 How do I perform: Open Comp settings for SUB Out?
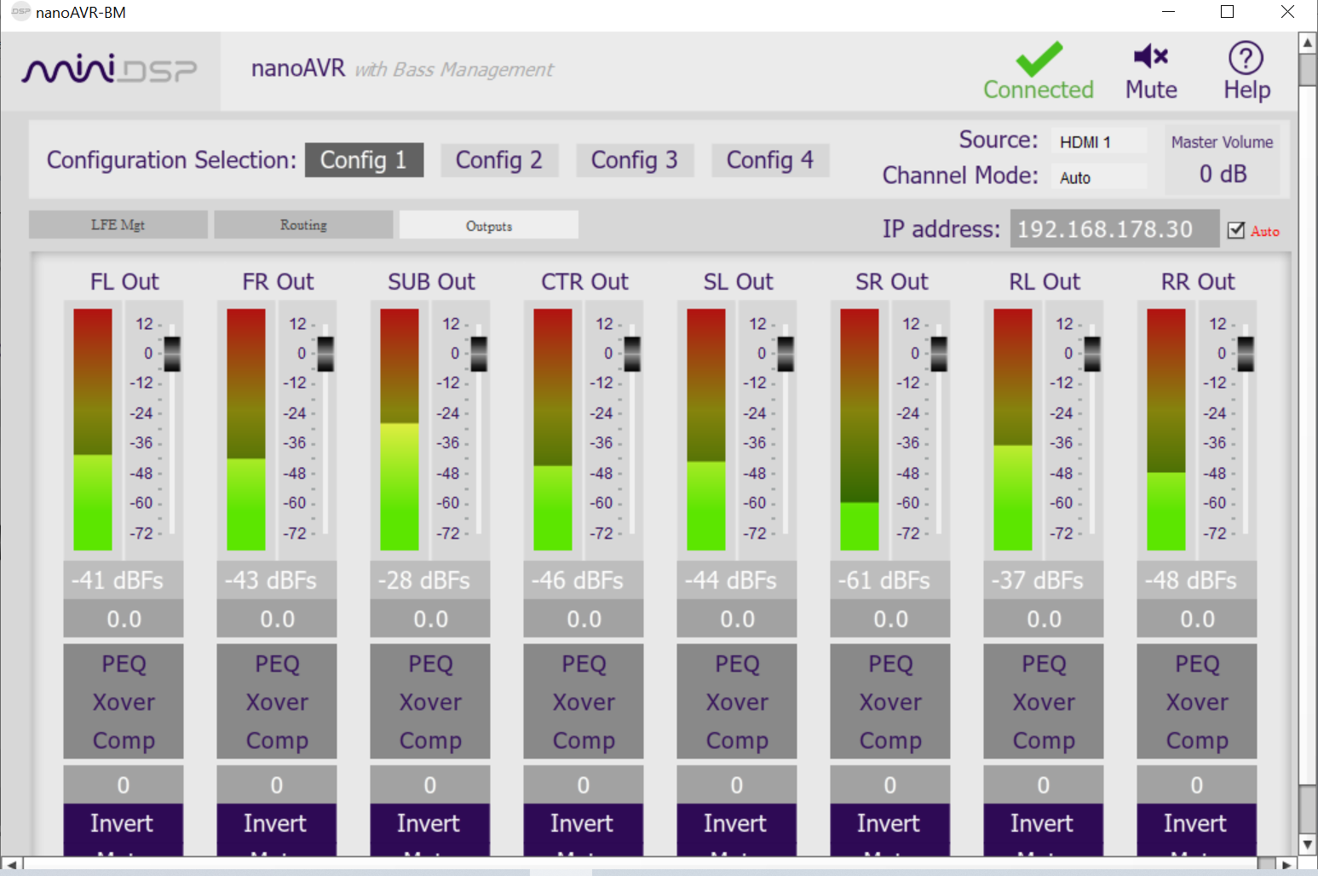coord(430,741)
